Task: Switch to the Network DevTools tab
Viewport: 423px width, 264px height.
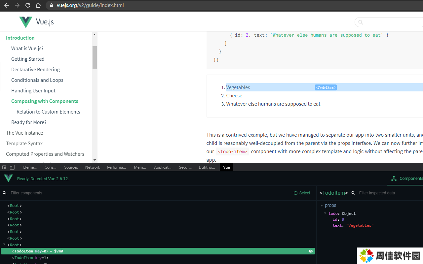Action: click(93, 167)
